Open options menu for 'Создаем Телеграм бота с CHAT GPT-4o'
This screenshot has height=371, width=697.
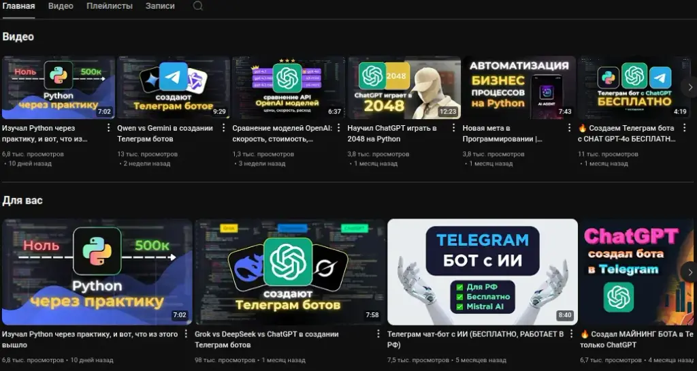[x=684, y=128]
